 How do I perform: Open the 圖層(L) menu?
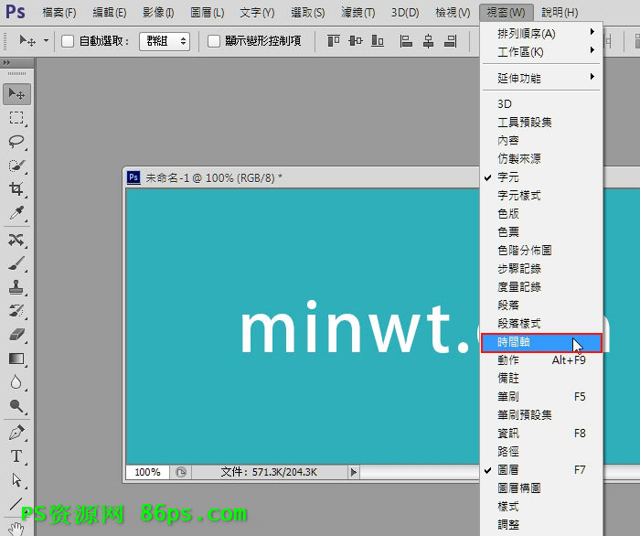click(208, 13)
